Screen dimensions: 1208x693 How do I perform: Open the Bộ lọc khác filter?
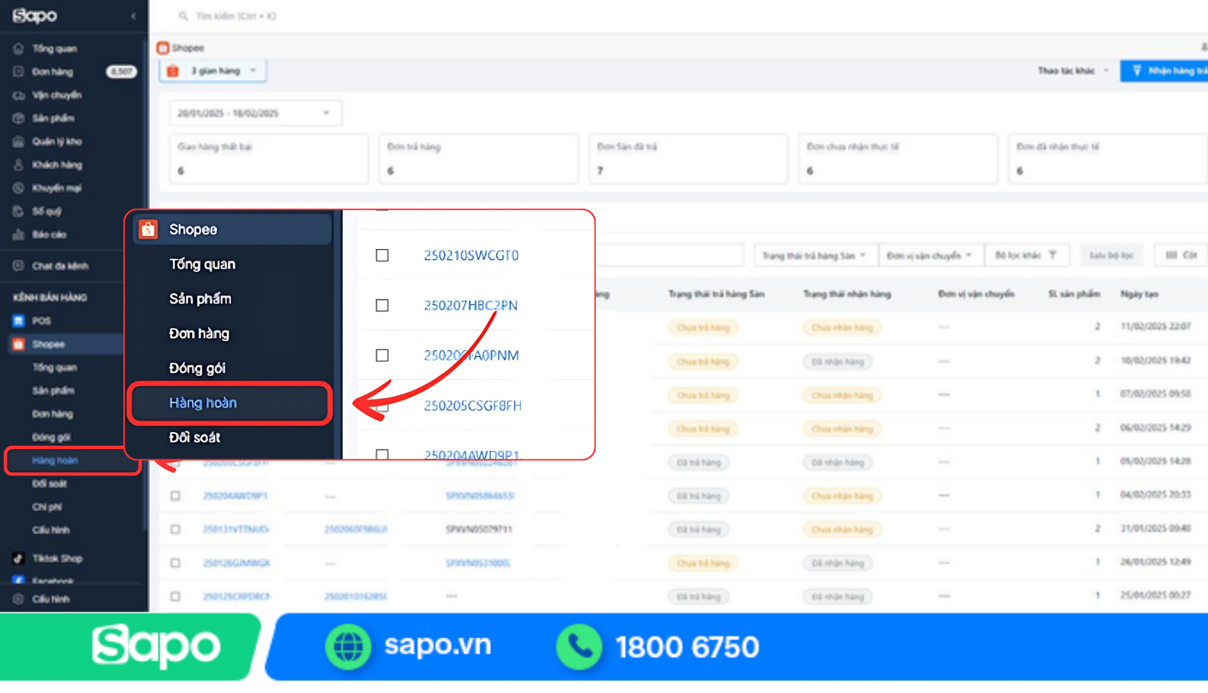click(x=1027, y=255)
